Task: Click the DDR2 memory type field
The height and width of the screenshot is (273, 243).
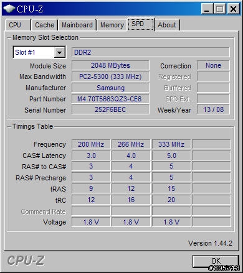Action: click(151, 52)
